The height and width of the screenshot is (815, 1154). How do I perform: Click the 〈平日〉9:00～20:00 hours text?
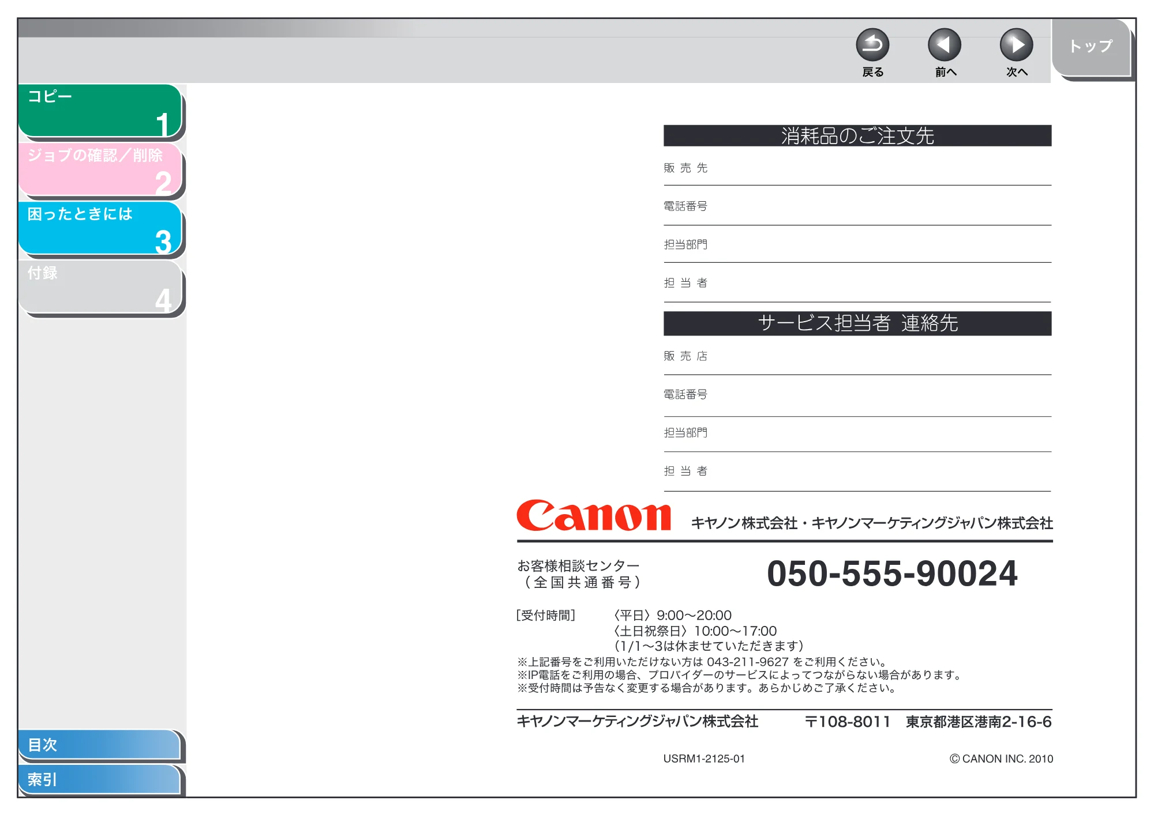tap(672, 616)
